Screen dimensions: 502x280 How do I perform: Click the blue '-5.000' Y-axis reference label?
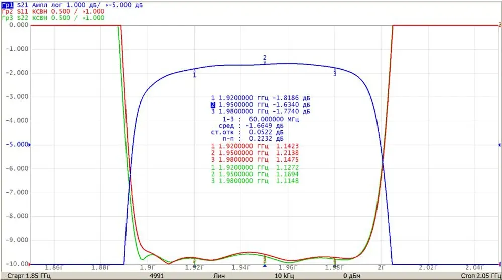tap(17, 145)
